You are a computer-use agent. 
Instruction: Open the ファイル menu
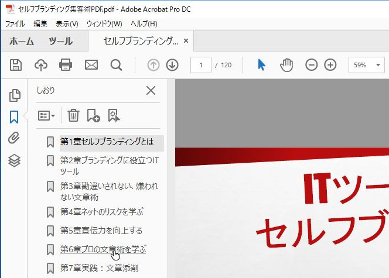(15, 23)
